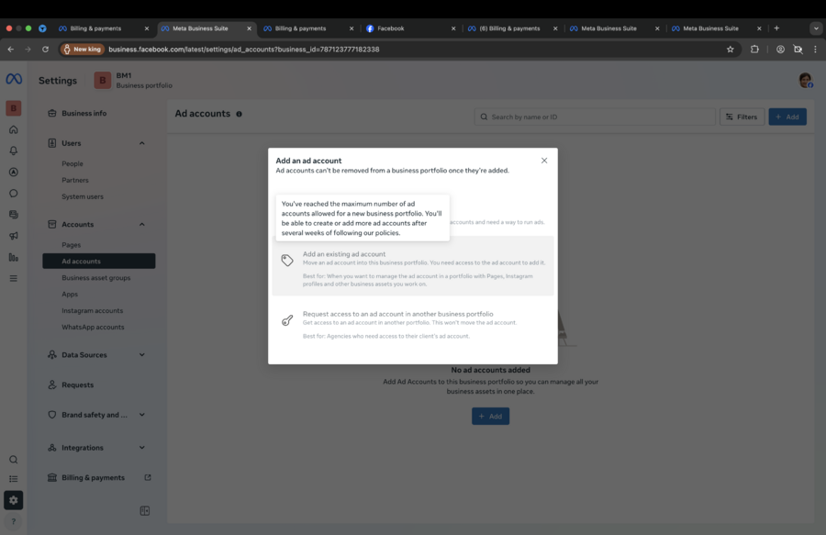Screen dimensions: 826x535
Task: Open the Insights bar chart icon
Action: [14, 258]
